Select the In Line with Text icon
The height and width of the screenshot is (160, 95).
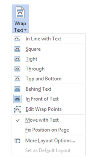[x=17, y=39]
